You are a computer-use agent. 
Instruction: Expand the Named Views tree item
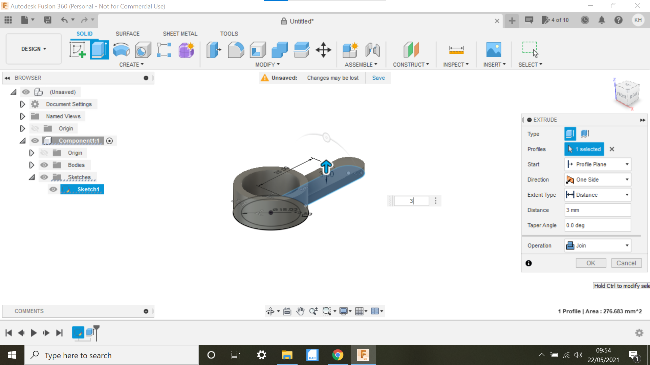(22, 116)
